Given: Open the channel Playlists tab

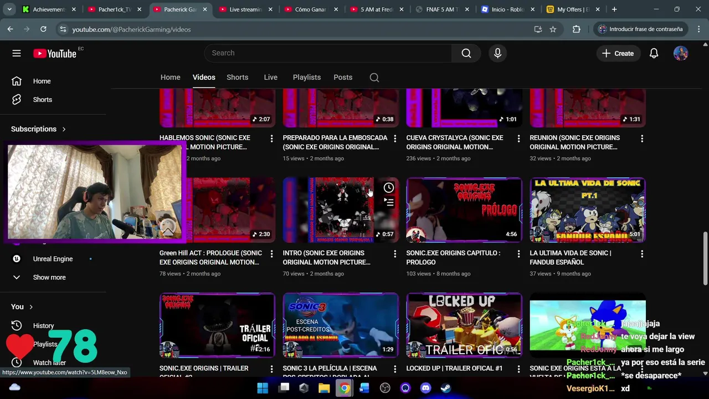Looking at the screenshot, I should tap(306, 77).
